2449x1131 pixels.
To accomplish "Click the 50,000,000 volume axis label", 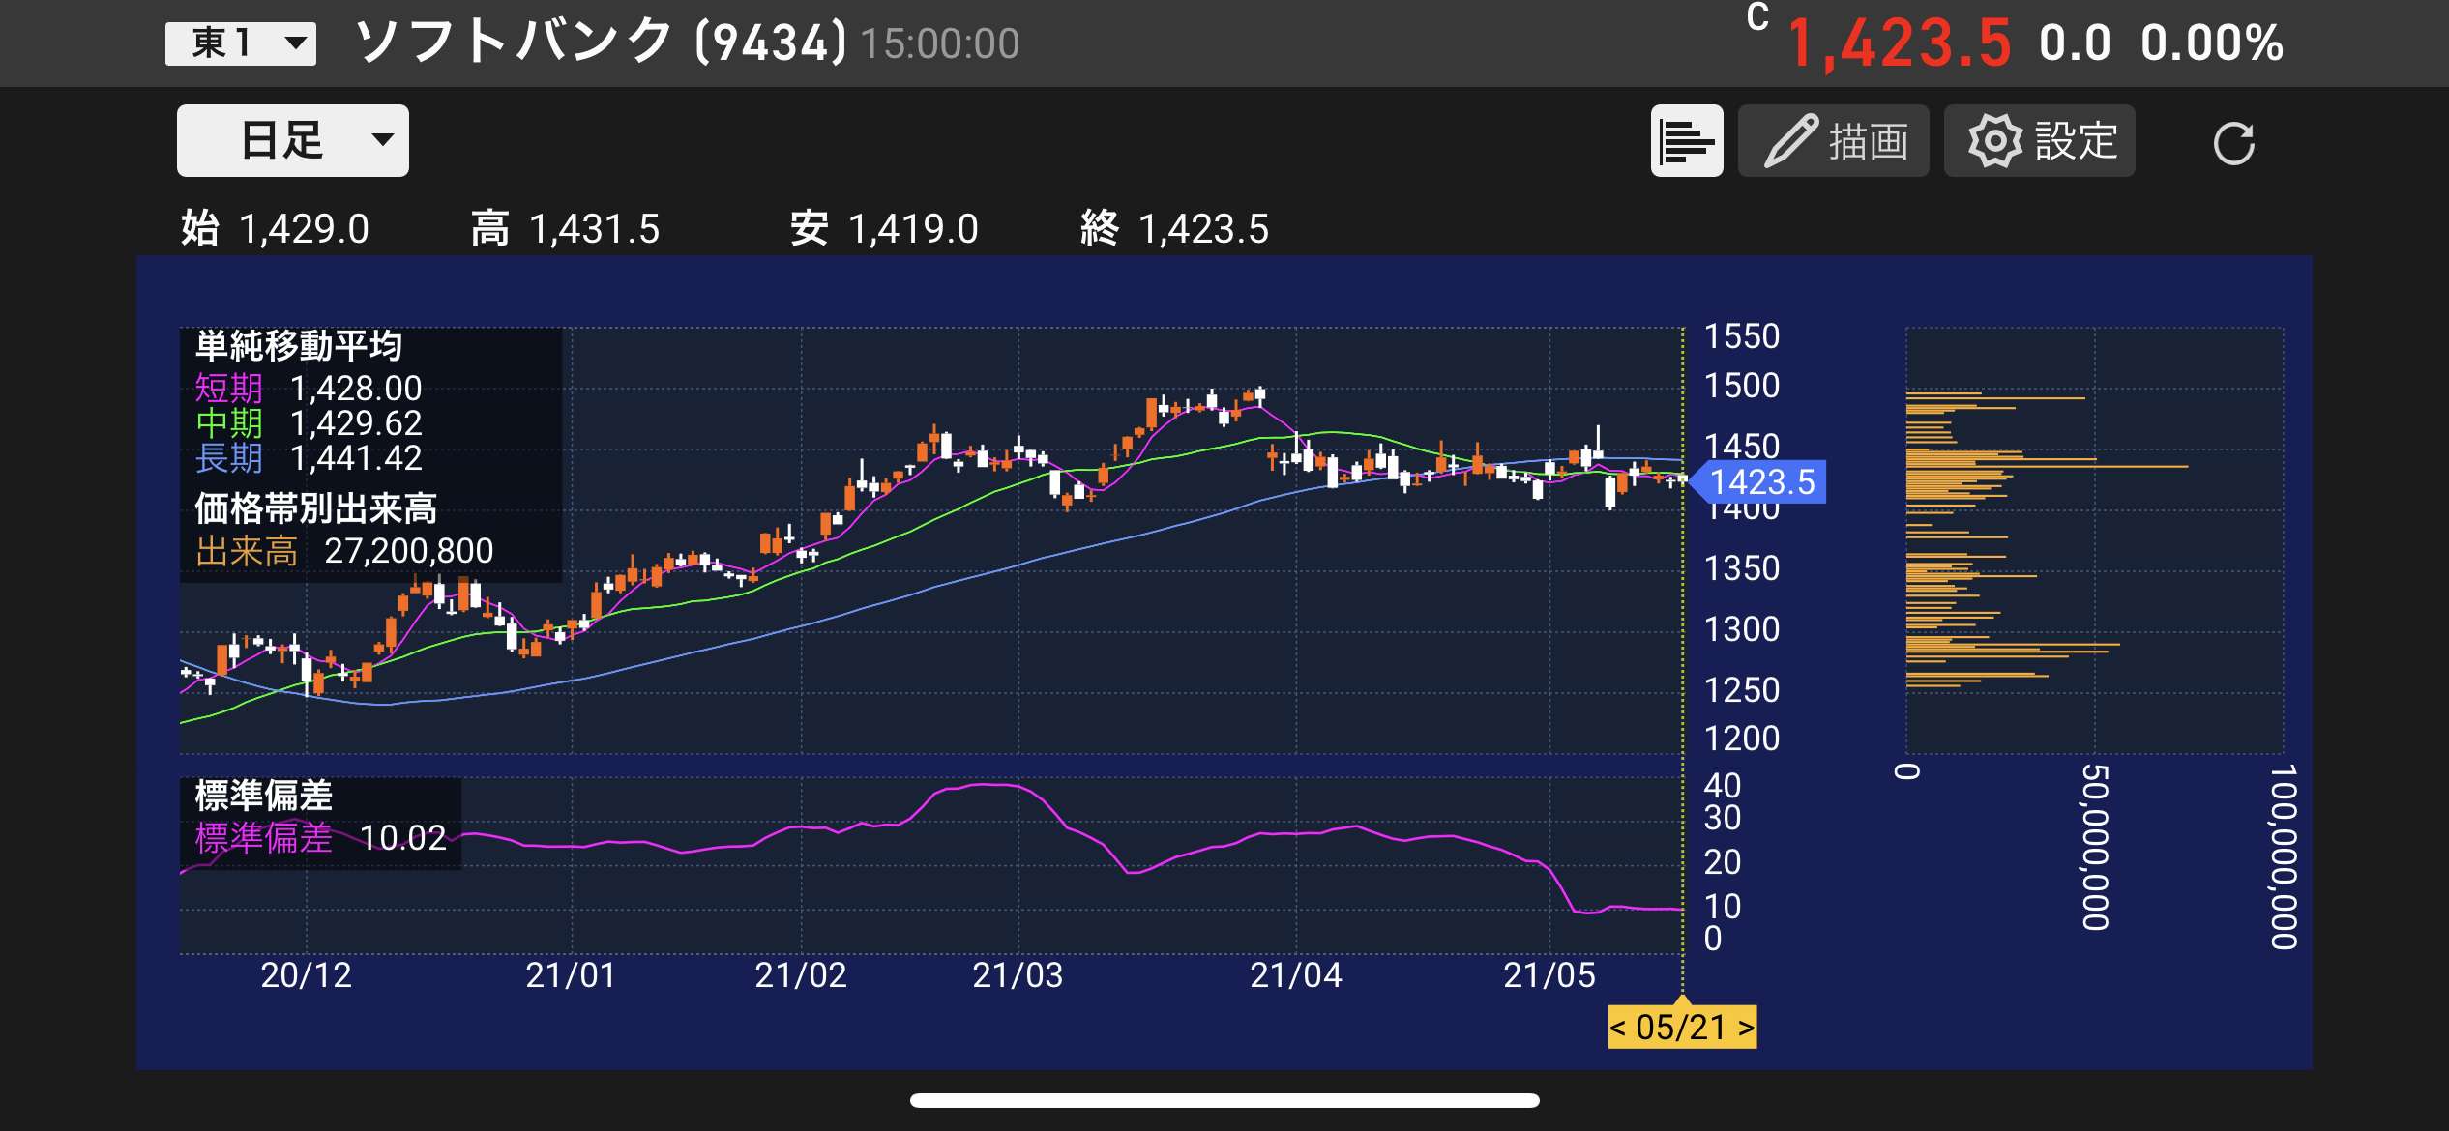I will [2095, 847].
